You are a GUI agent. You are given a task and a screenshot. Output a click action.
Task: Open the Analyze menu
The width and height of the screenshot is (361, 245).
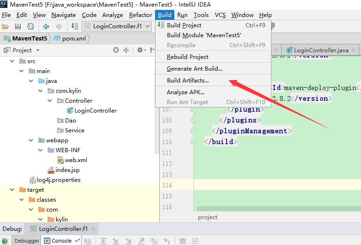point(112,15)
